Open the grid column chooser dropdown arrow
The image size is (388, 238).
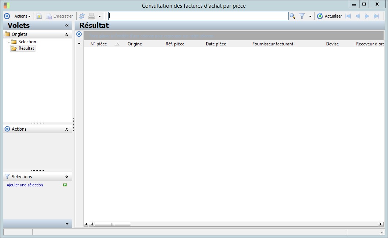click(x=79, y=44)
